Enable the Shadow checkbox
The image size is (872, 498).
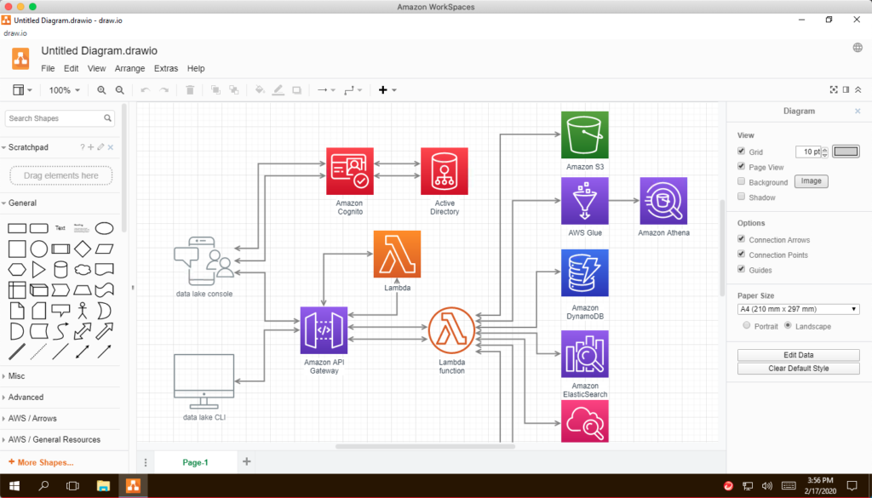pos(742,197)
